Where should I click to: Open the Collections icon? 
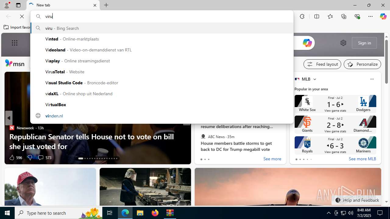click(344, 16)
